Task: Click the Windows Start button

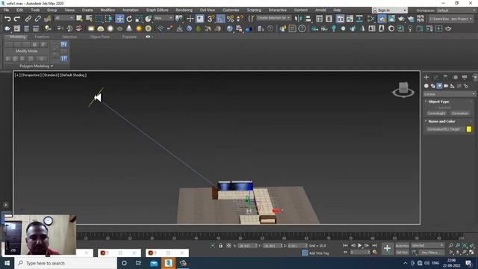Action: pyautogui.click(x=7, y=263)
